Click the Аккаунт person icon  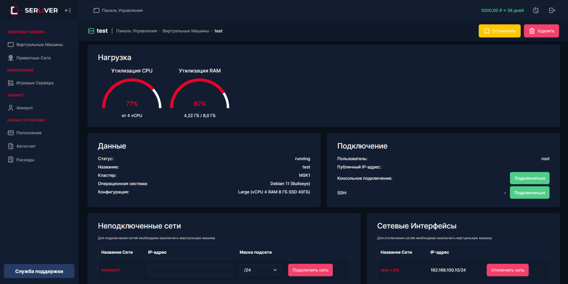pyautogui.click(x=10, y=108)
